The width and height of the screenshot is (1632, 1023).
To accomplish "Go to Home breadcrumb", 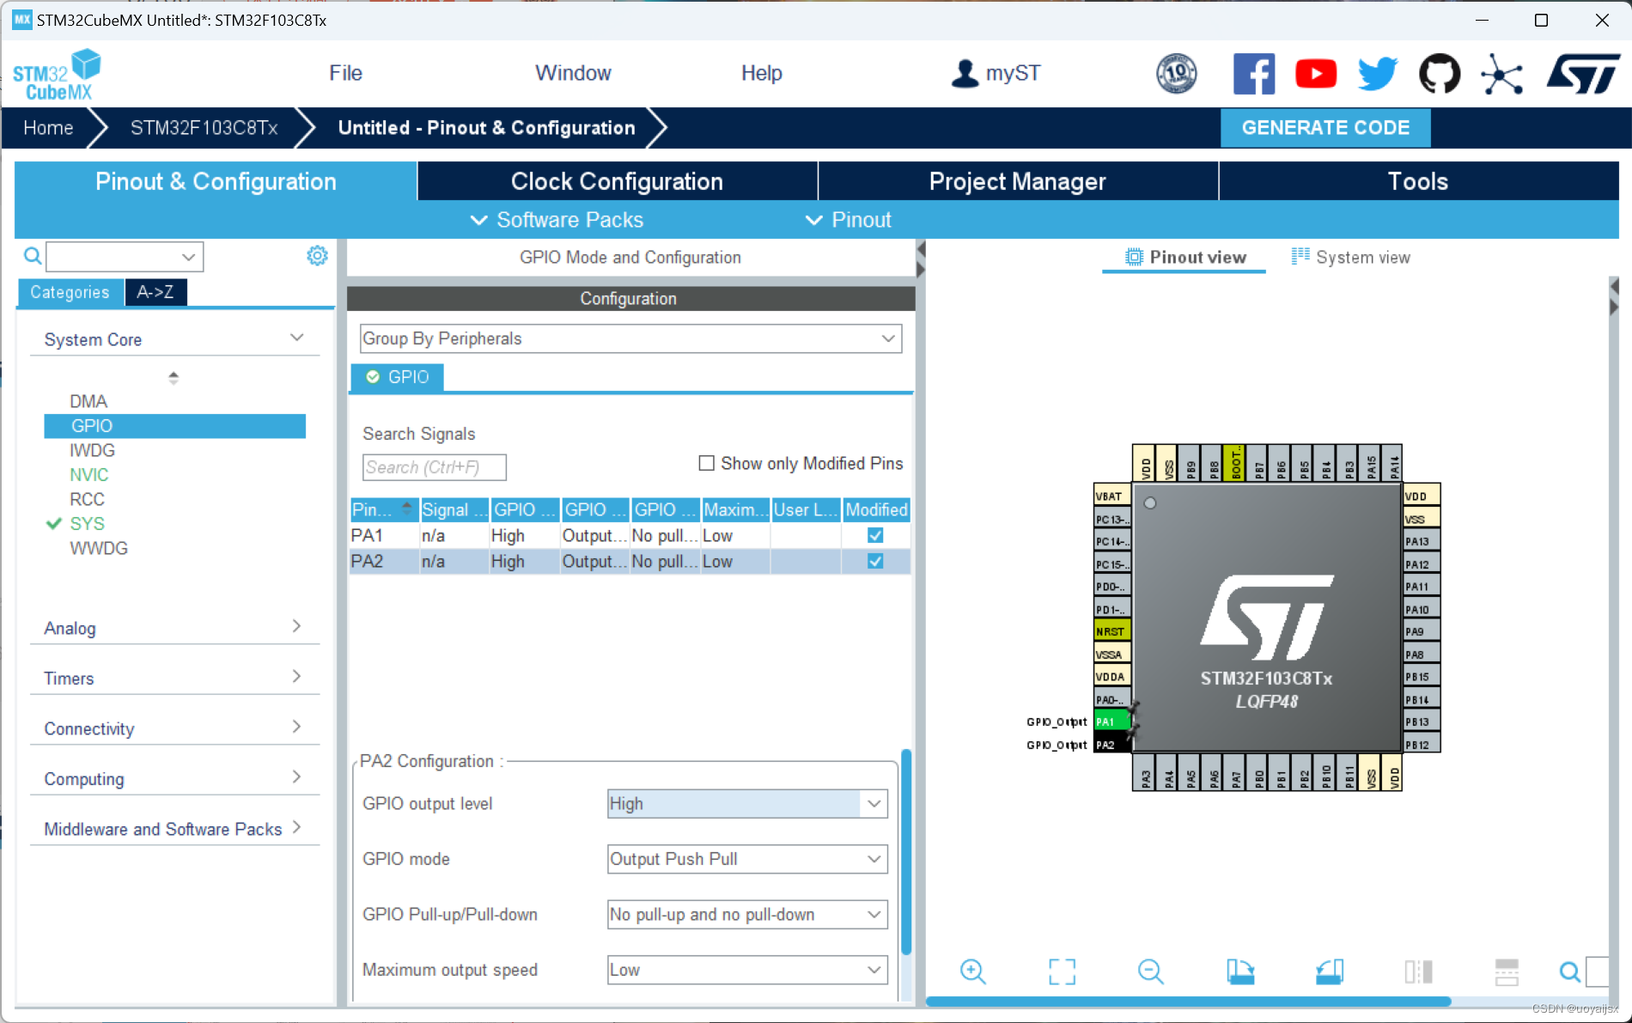I will click(48, 128).
